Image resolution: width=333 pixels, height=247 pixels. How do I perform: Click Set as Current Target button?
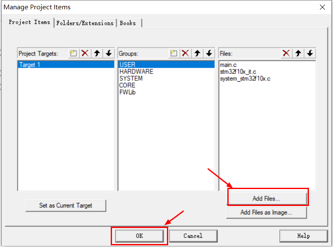[66, 206]
